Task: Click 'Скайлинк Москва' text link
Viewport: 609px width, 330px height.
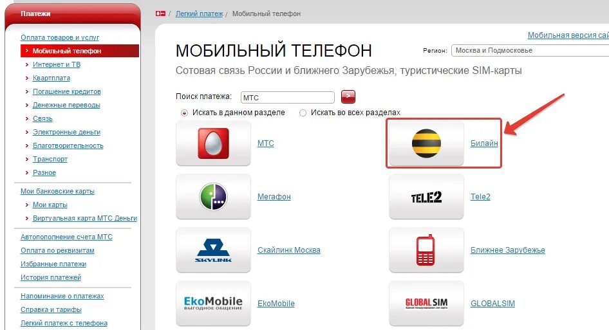Action: point(289,250)
